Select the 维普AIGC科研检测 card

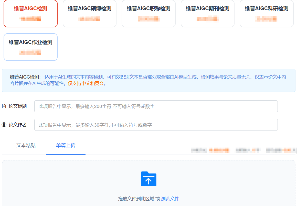267,14
